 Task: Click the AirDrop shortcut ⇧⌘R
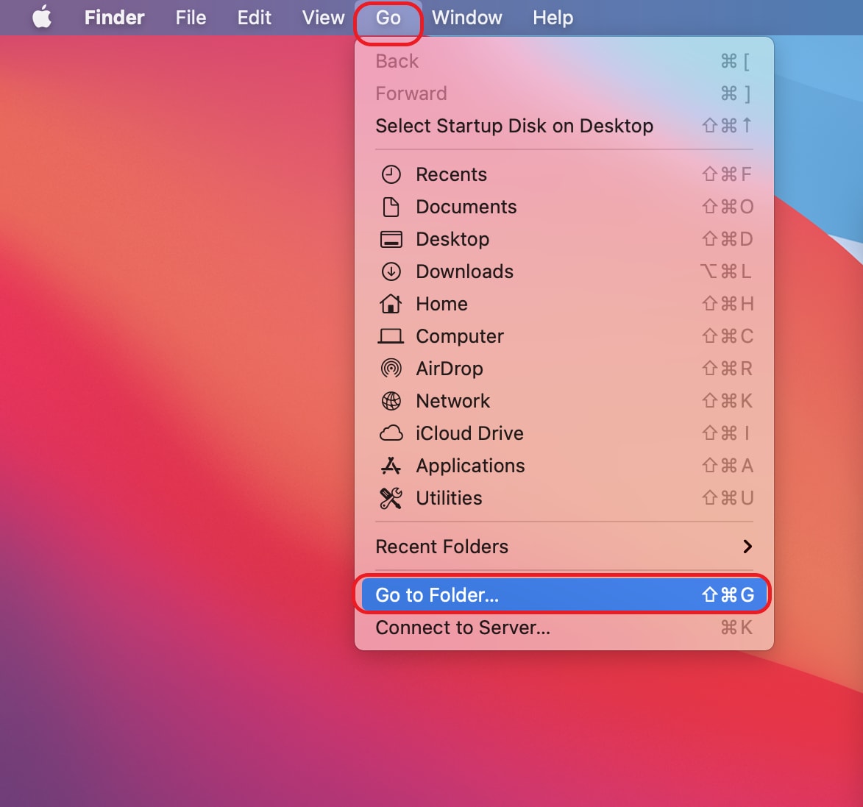[x=727, y=369]
